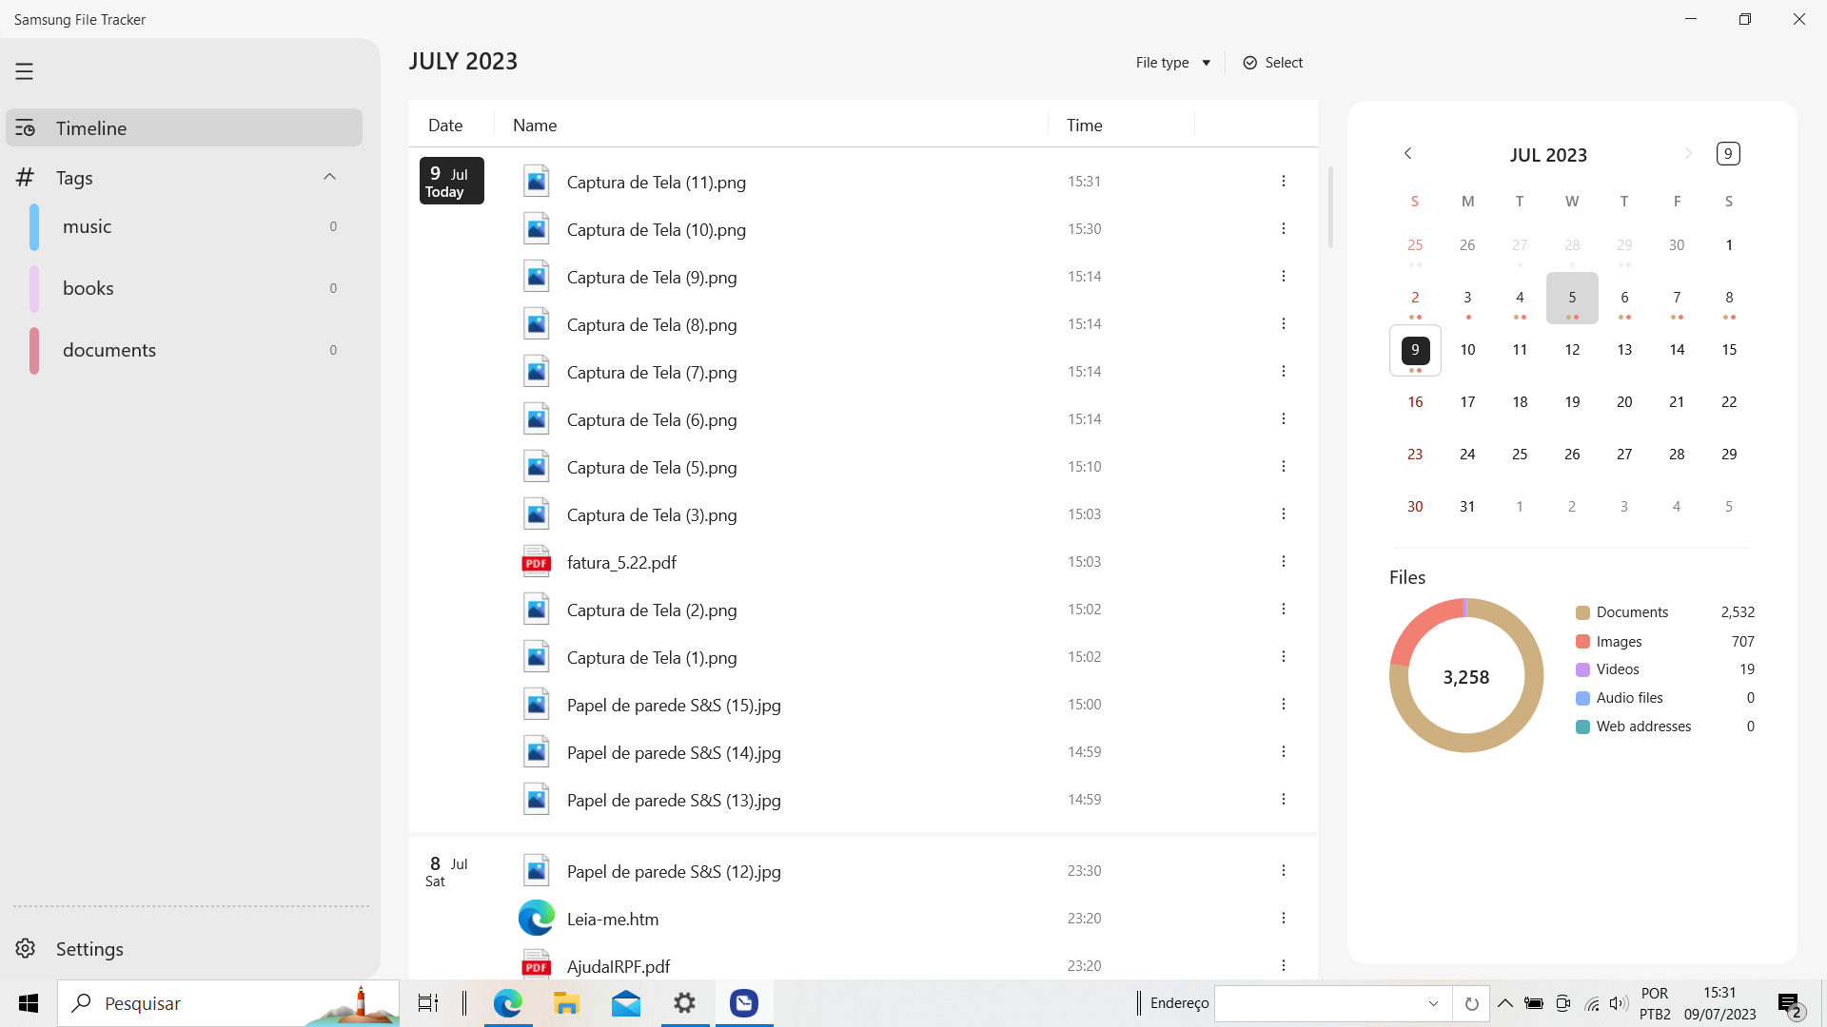Jump to today using calendar 9 icon

click(x=1728, y=153)
